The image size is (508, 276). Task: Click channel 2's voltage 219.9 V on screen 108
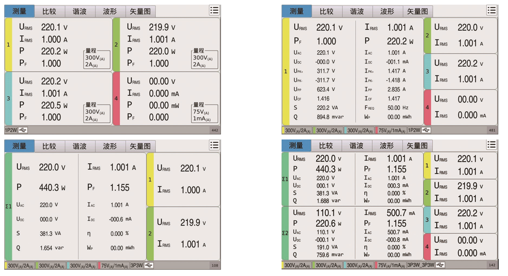click(x=193, y=223)
